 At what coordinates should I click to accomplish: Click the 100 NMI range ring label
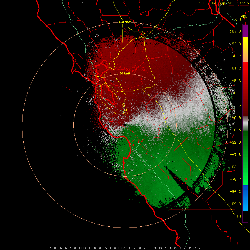tap(125, 22)
